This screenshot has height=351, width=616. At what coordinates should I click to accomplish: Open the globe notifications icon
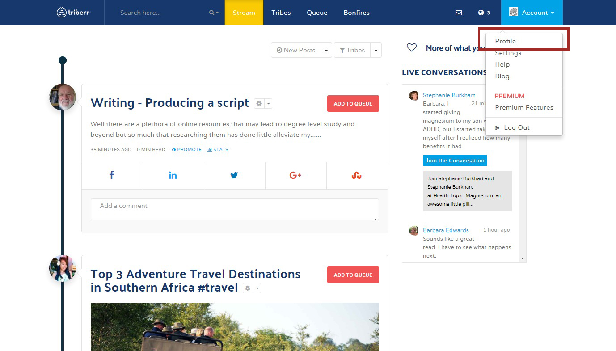click(481, 13)
